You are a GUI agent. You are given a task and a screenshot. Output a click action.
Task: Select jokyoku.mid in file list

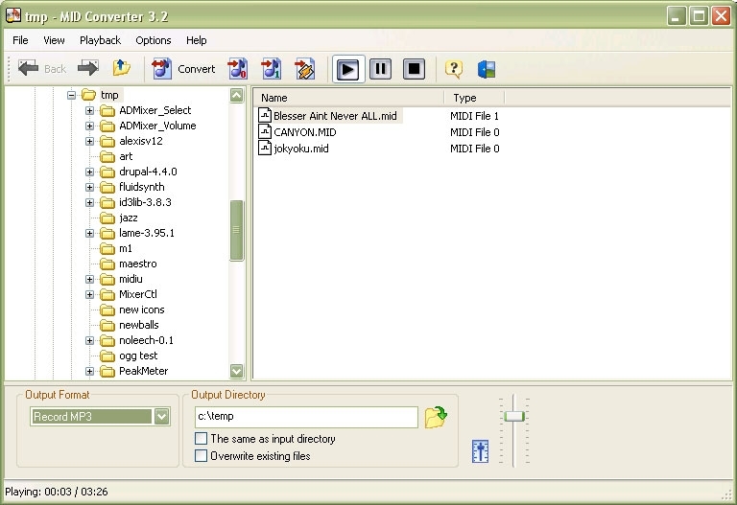(x=300, y=149)
